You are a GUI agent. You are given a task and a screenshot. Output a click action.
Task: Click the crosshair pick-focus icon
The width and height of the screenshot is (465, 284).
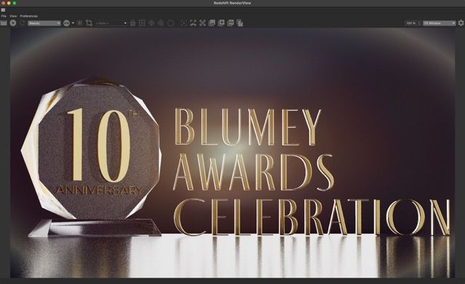(x=152, y=23)
